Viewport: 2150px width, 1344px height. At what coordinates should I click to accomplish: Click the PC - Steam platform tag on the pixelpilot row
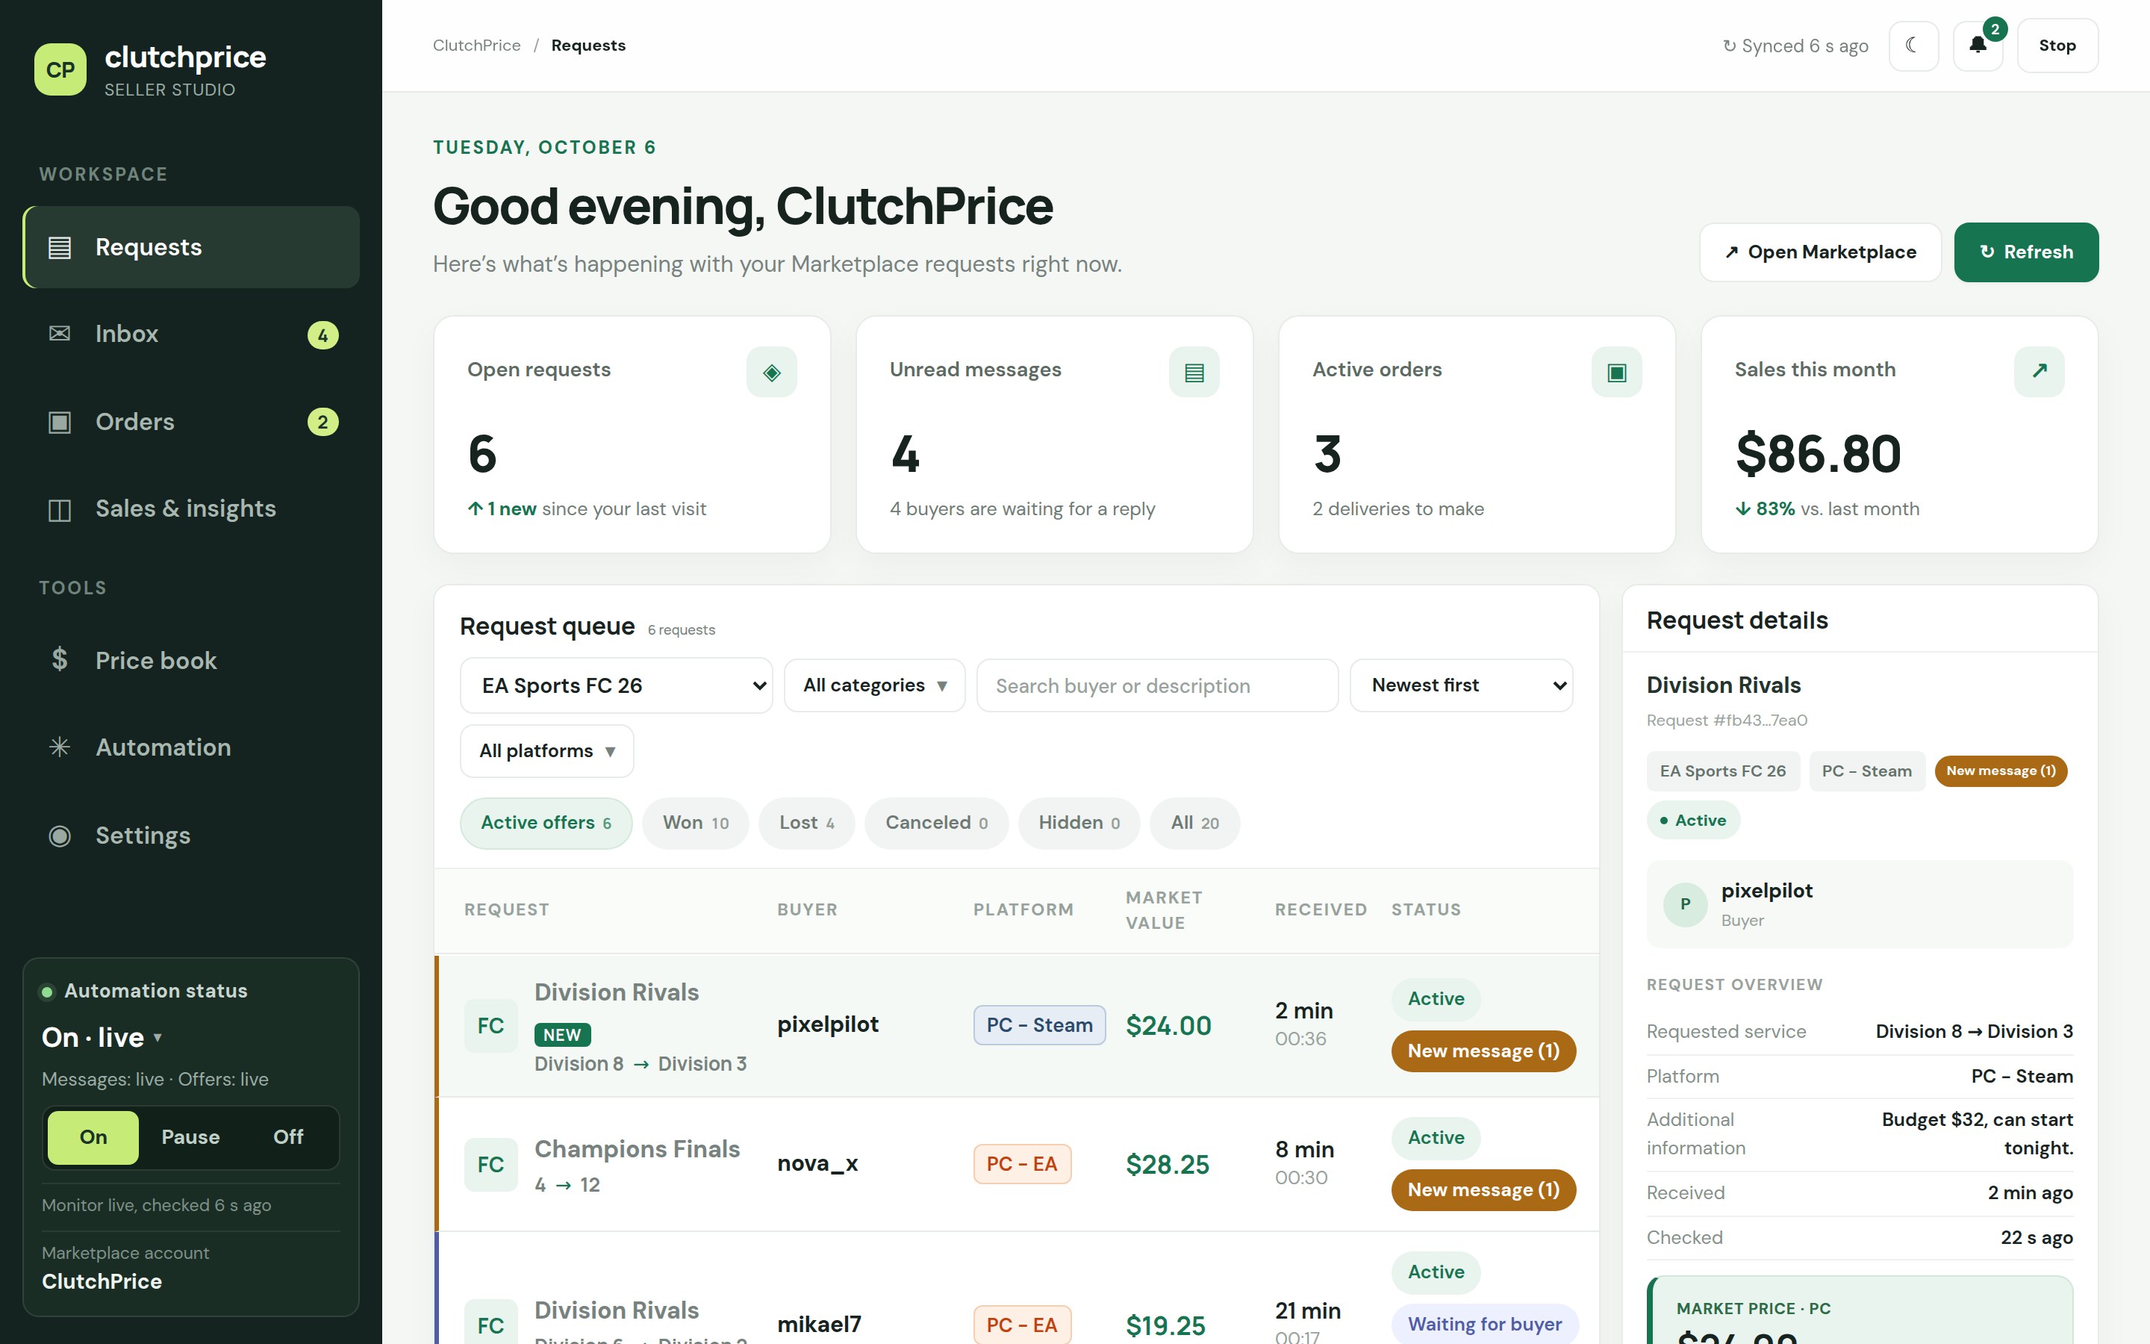(1039, 1026)
